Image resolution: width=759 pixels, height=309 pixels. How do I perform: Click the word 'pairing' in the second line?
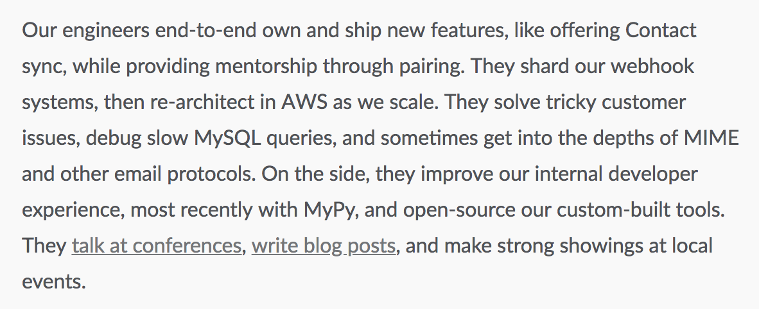pyautogui.click(x=431, y=66)
